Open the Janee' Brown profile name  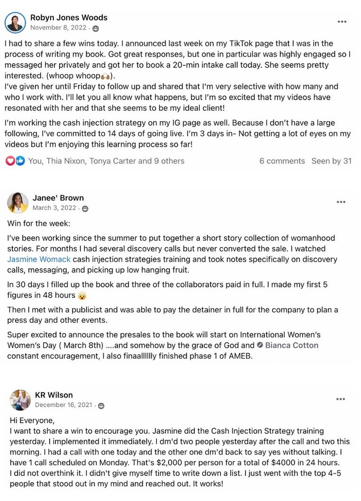[58, 198]
